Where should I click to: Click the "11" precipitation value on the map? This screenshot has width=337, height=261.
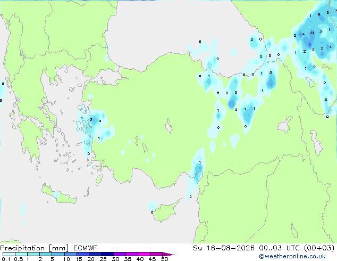312,33
